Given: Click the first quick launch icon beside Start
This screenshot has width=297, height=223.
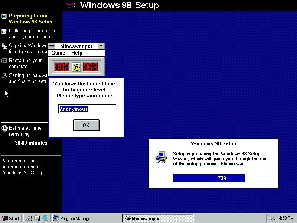Looking at the screenshot, I should coord(29,219).
